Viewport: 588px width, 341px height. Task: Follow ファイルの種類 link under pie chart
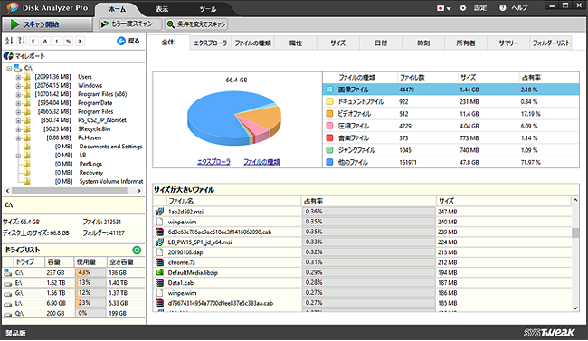click(261, 162)
